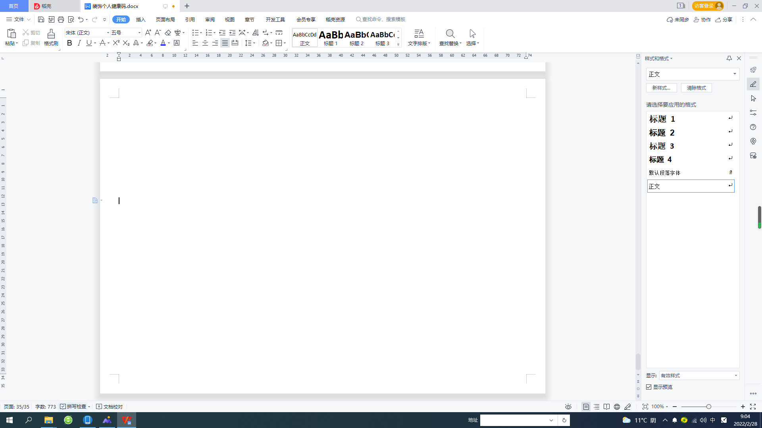
Task: Click the character border icon
Action: (177, 43)
